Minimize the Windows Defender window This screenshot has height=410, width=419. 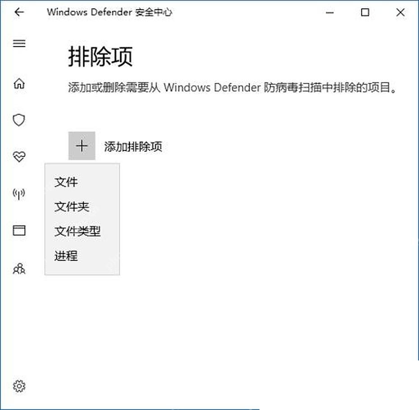pyautogui.click(x=330, y=12)
